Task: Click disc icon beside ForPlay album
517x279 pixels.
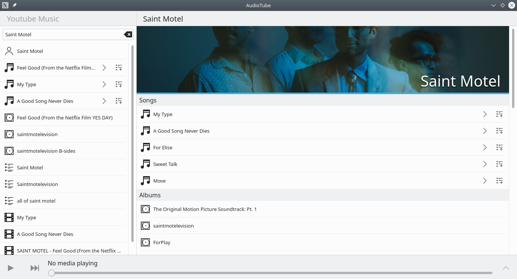Action: click(145, 242)
